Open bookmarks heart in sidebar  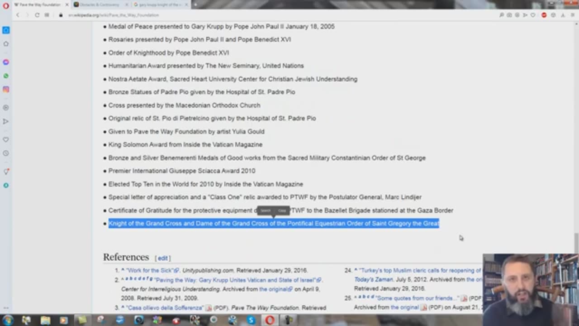click(x=6, y=139)
